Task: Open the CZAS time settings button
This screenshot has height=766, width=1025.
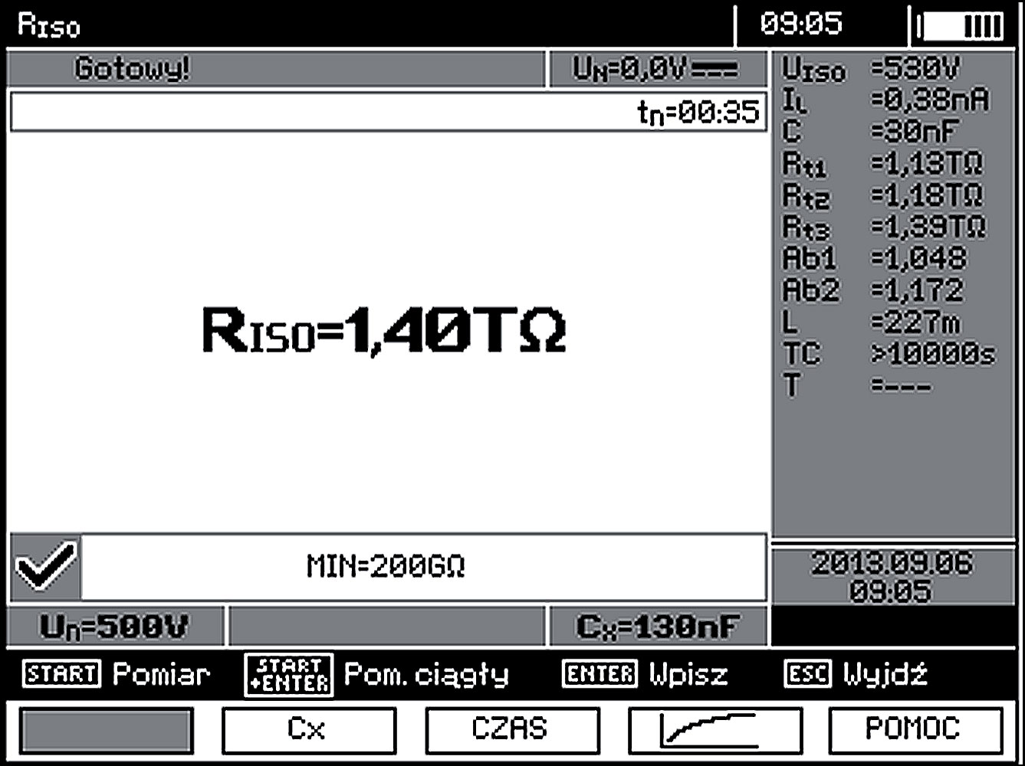Action: click(x=512, y=731)
